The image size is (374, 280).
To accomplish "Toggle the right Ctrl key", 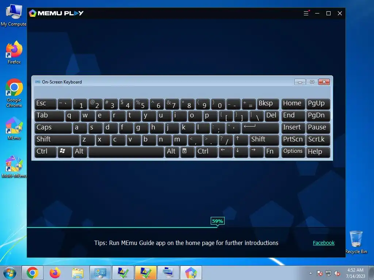I will 207,152.
